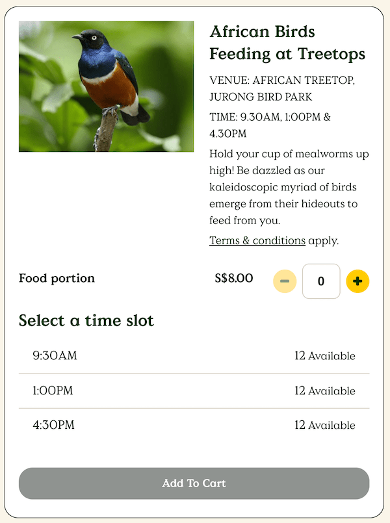This screenshot has height=523, width=390.
Task: Click the feeding time schedule line
Action: click(x=270, y=125)
